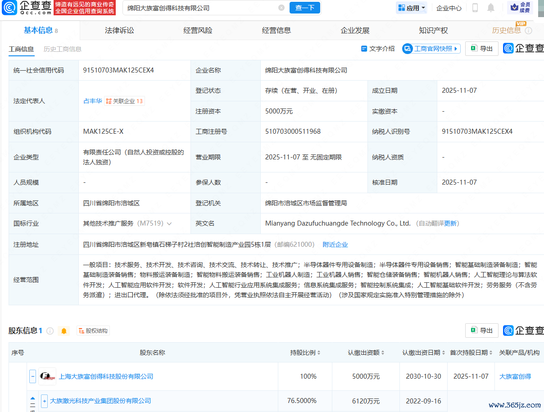Click the 会员续费 crown icon
The image size is (544, 412).
point(514,8)
